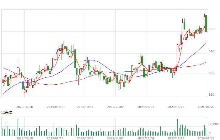Click the 出来高 volume heading
This screenshot has width=220, height=140.
[x=7, y=112]
